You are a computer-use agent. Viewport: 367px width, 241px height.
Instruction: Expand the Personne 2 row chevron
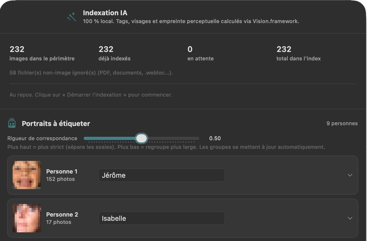350,218
